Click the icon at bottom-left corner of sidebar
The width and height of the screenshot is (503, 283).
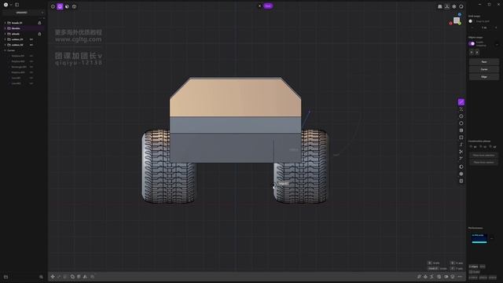6,277
